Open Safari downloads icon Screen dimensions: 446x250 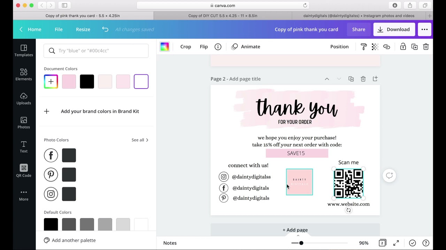tap(395, 5)
